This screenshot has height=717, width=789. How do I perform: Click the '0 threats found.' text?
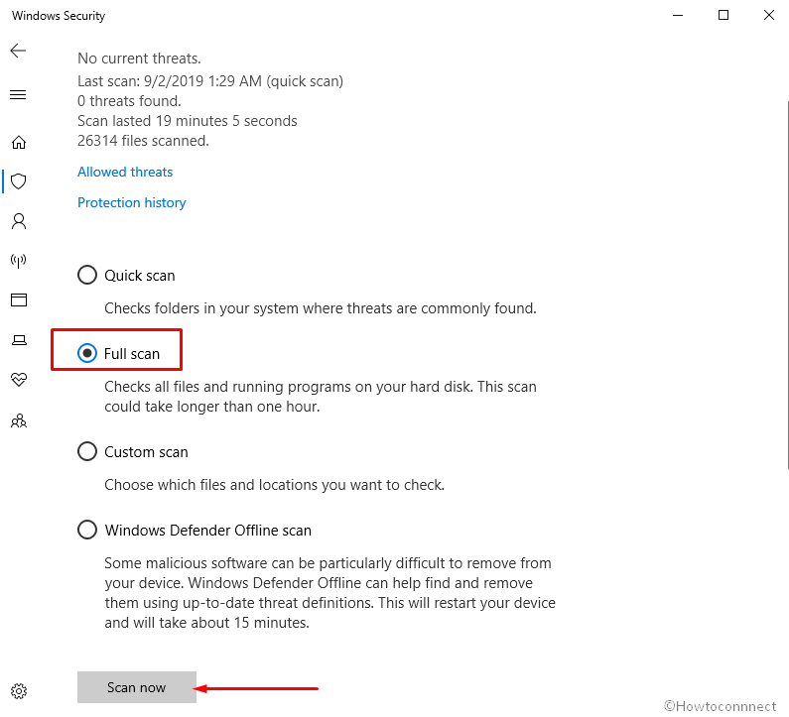tap(129, 101)
